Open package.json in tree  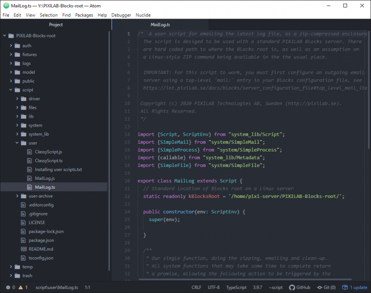click(41, 240)
